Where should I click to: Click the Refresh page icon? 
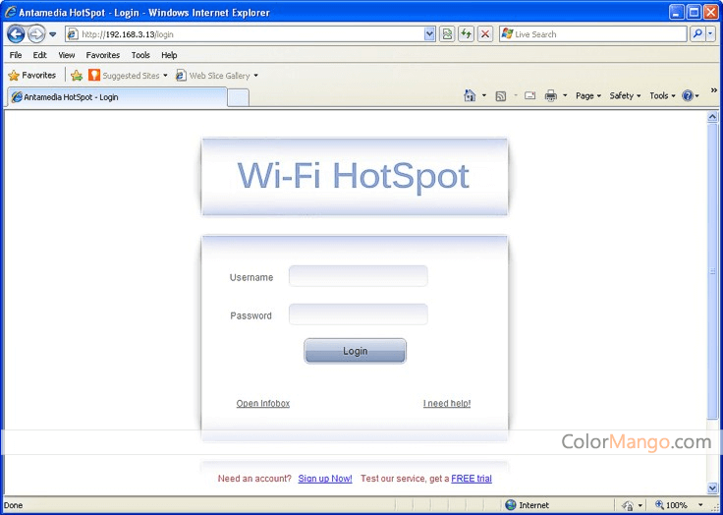pyautogui.click(x=467, y=34)
